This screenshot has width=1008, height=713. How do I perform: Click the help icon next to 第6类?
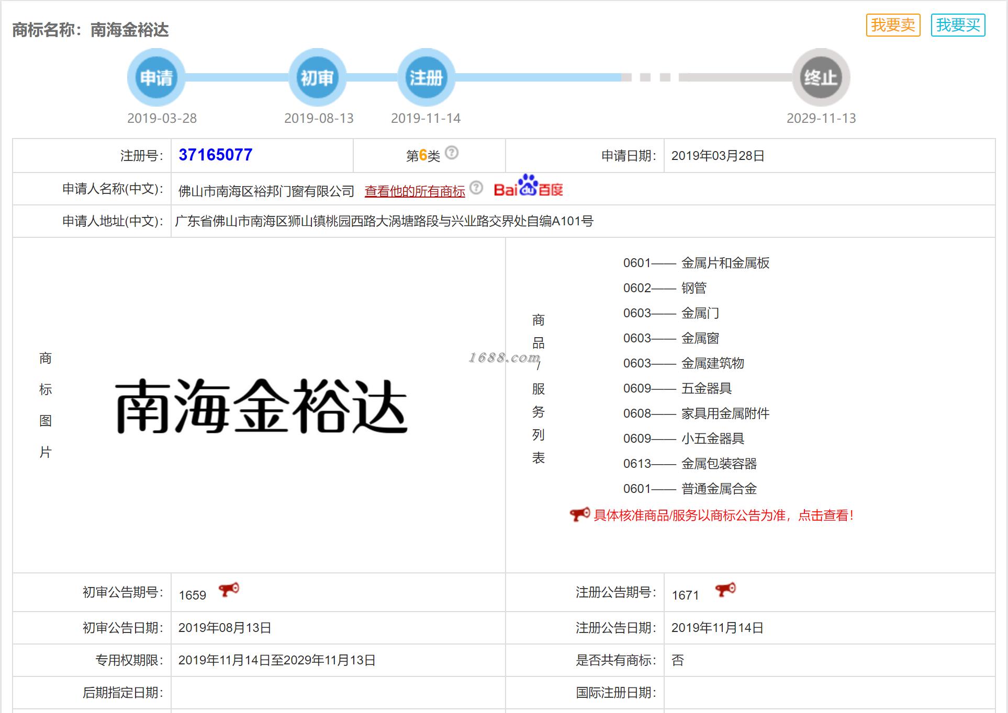tap(452, 153)
